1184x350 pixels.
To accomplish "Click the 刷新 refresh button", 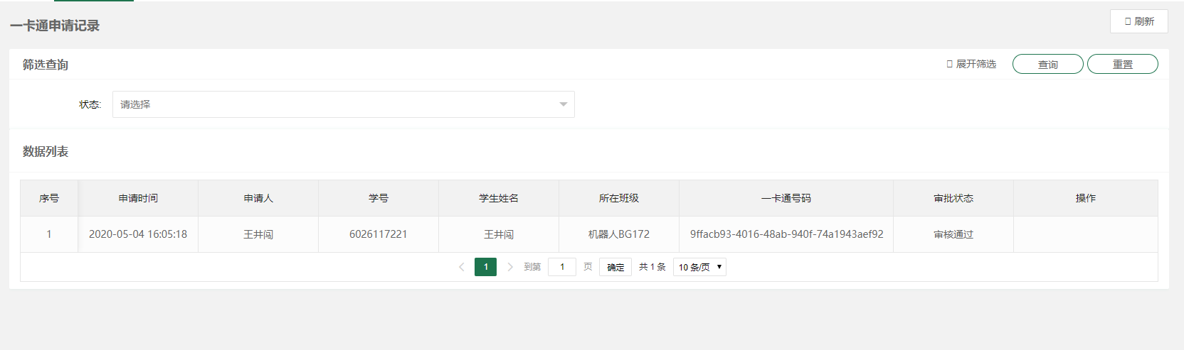I will (1138, 21).
